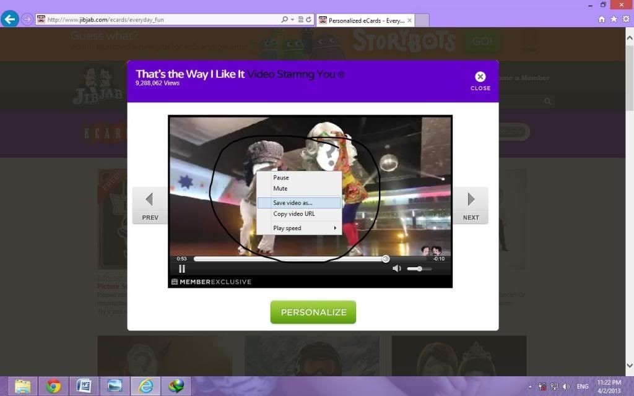Click the page scrollbar up arrow

tap(629, 38)
